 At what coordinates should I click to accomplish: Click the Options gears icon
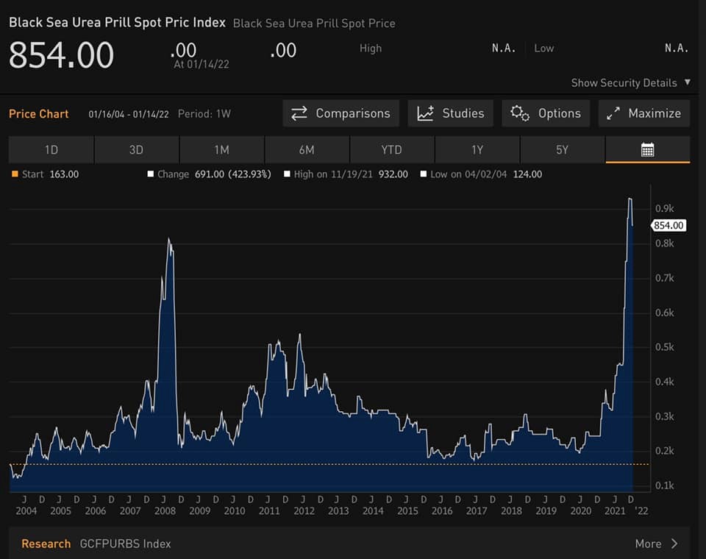(520, 113)
